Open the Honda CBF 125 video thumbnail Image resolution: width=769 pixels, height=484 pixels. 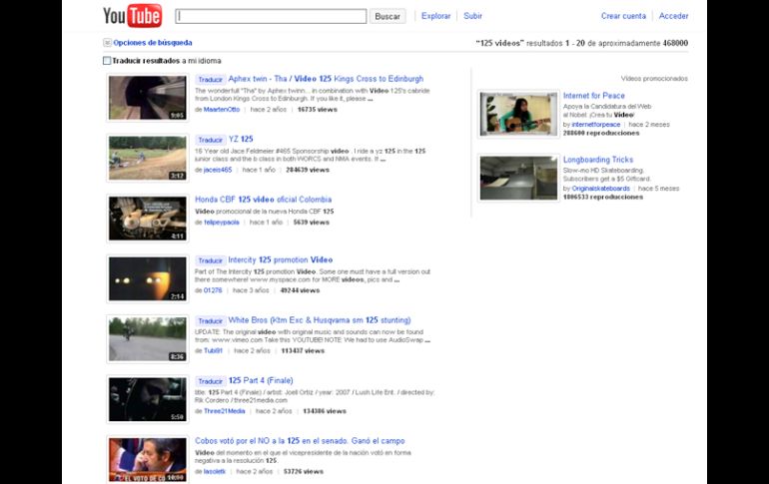tap(147, 218)
